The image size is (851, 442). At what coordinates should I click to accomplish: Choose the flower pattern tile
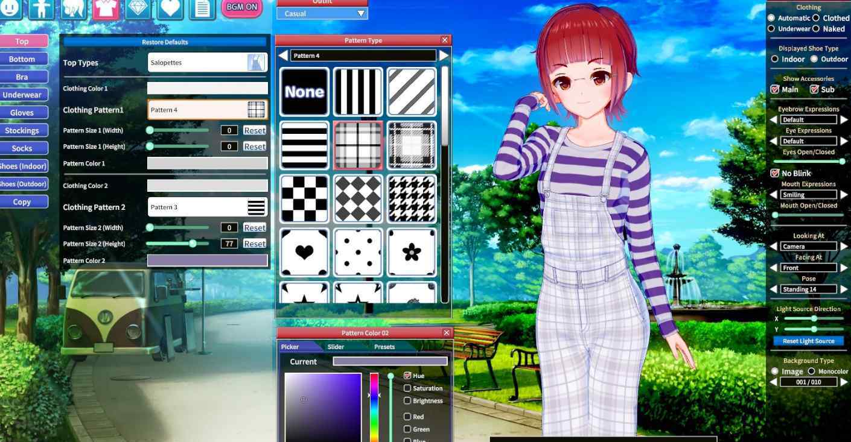coord(412,253)
